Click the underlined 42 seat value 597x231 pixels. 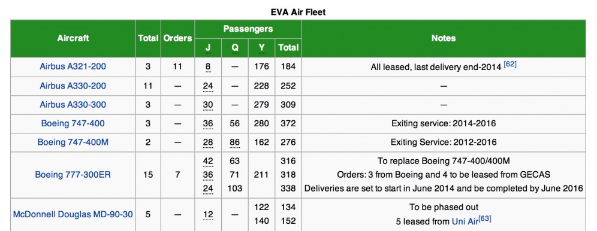pyautogui.click(x=208, y=161)
